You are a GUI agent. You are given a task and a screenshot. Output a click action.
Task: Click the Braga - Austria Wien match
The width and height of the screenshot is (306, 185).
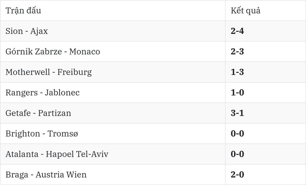tap(113, 175)
